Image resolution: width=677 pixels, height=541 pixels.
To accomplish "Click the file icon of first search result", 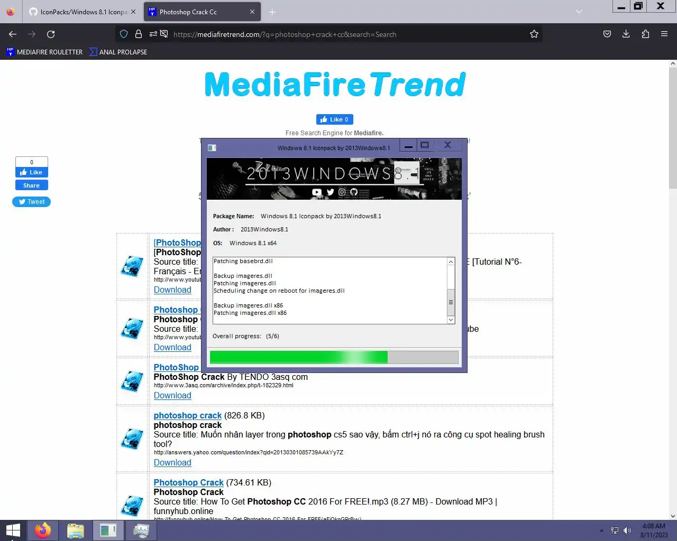I will 132,266.
